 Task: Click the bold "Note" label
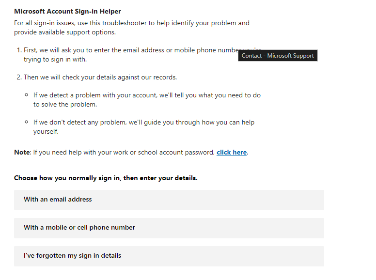(x=22, y=153)
